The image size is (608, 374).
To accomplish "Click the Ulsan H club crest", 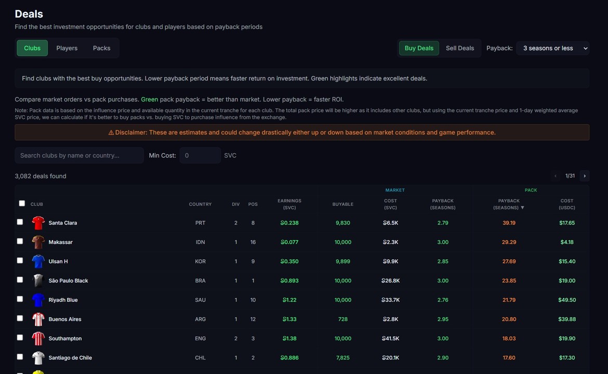I will coord(38,261).
